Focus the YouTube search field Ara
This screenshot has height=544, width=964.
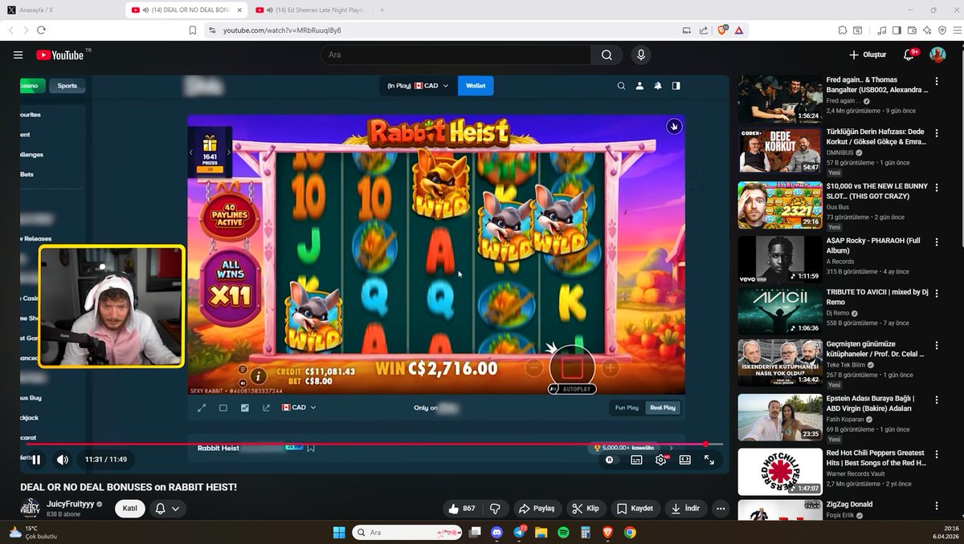pos(455,55)
